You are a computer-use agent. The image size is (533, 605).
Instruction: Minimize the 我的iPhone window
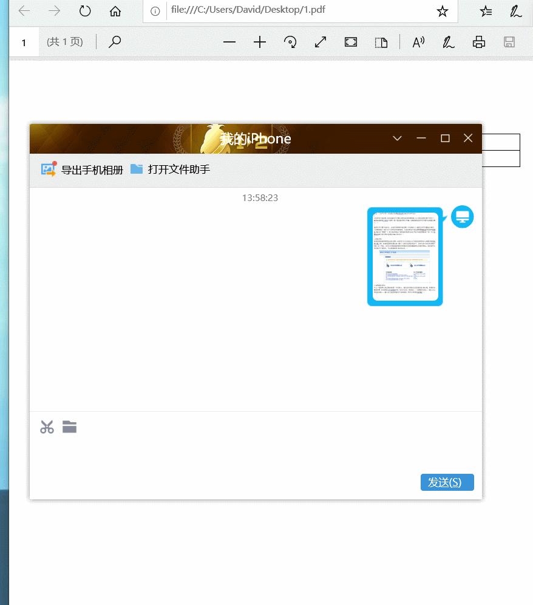tap(421, 138)
